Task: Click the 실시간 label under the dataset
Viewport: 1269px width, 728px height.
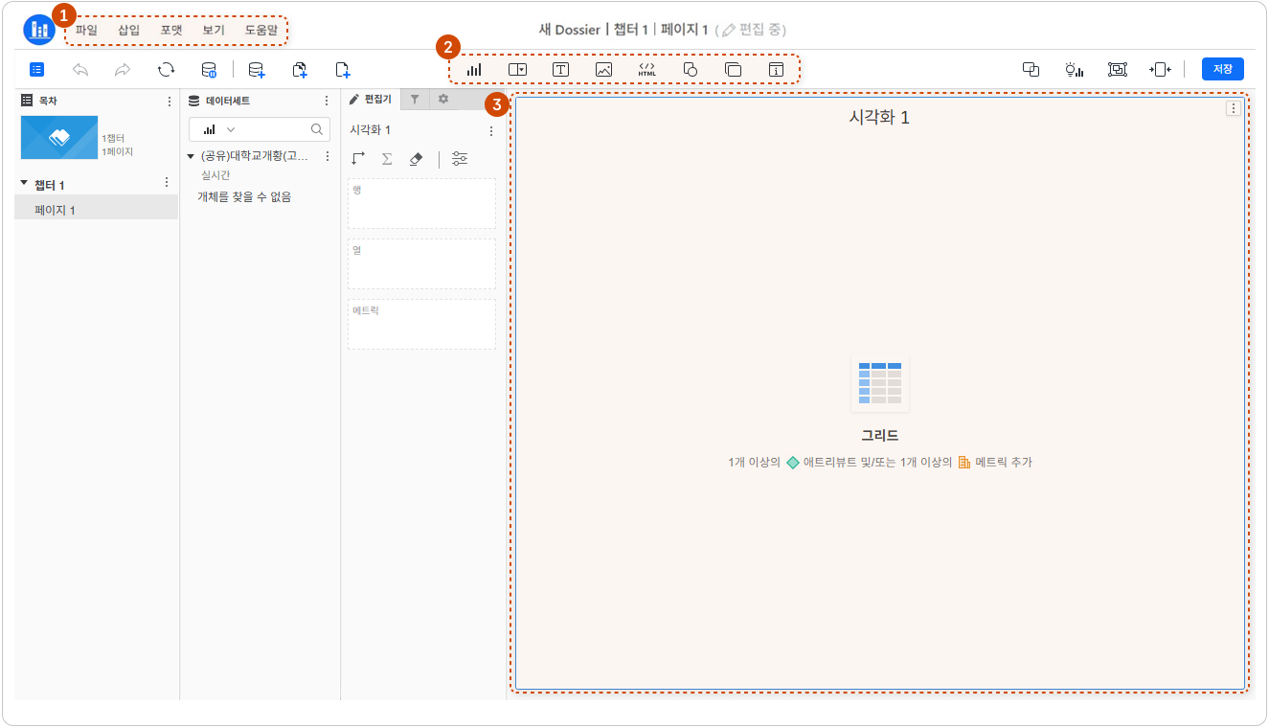Action: [x=215, y=175]
